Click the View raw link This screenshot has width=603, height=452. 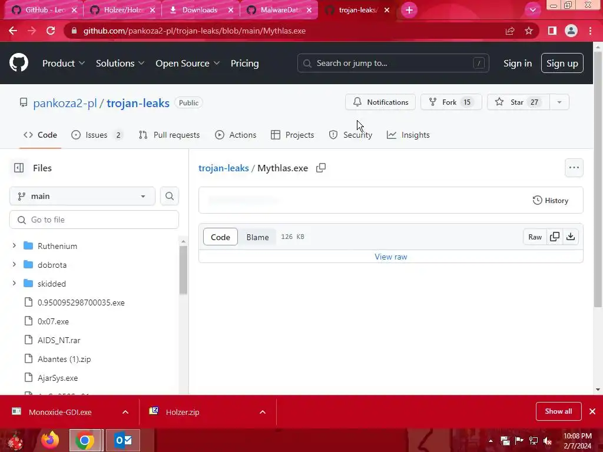391,257
